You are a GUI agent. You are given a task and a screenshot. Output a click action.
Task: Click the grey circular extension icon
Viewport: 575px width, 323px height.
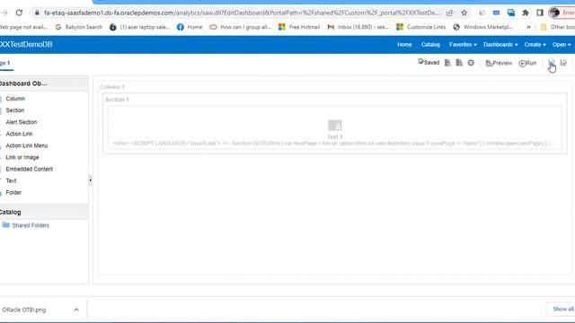(482, 13)
